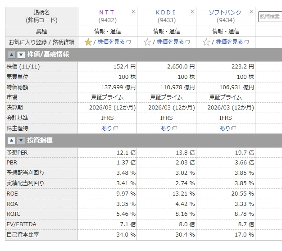This screenshot has height=251, width=282.
Task: Open KDDI 株価を見る link
Action: (170, 42)
